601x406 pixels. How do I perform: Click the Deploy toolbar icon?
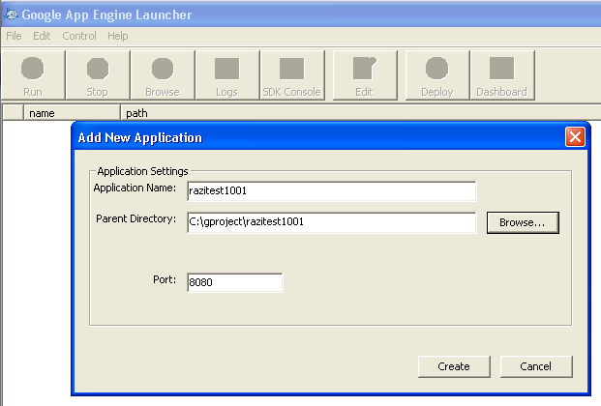pos(436,75)
